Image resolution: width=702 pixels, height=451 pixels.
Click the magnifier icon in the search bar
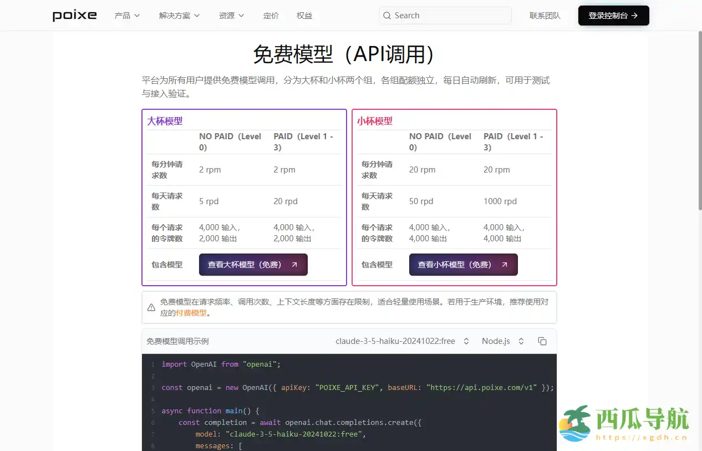[x=387, y=16]
